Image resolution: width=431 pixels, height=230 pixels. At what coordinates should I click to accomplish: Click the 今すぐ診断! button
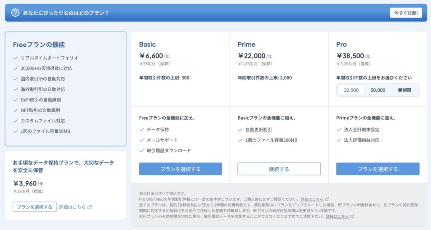click(x=405, y=13)
